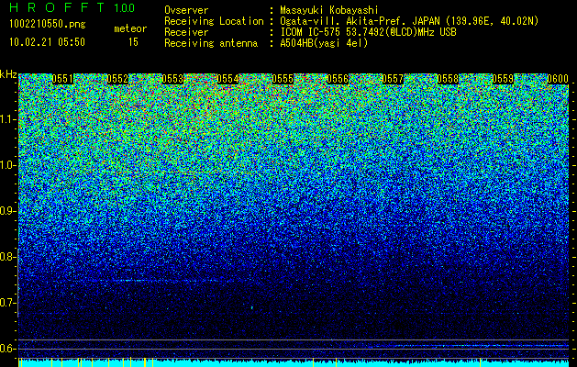Click the 1.0 kHz axis label
The height and width of the screenshot is (367, 577).
coord(7,165)
